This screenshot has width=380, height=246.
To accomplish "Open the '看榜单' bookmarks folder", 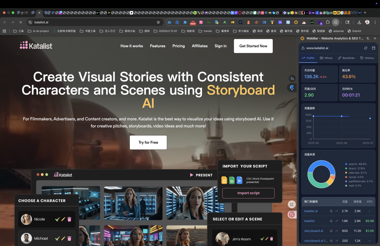I will coord(222,31).
